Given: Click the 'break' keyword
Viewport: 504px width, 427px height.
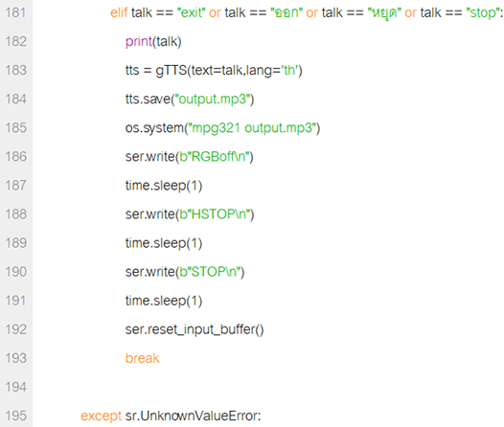Looking at the screenshot, I should click(x=142, y=358).
